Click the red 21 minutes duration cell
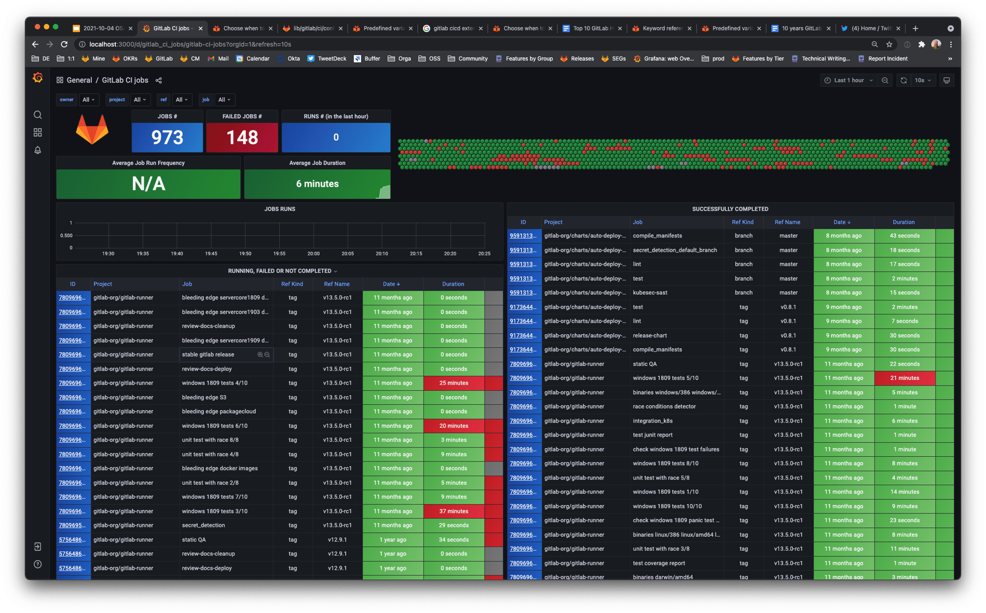Viewport: 986px width, 613px height. (x=905, y=378)
